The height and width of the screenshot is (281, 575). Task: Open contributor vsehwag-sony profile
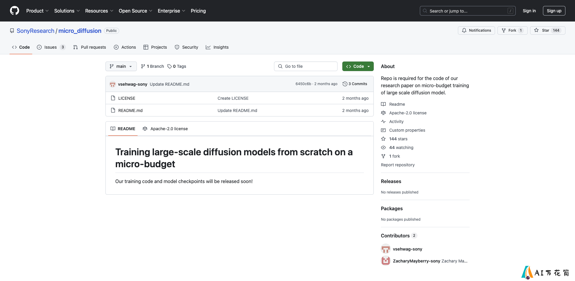407,249
